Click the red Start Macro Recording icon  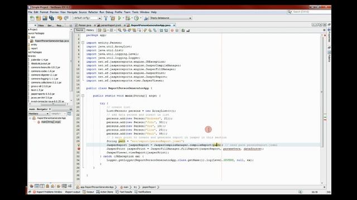(x=172, y=31)
